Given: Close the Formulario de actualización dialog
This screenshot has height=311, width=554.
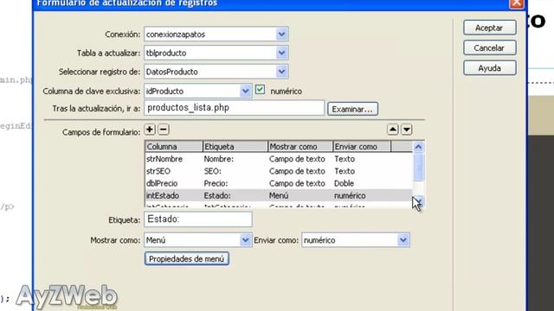Looking at the screenshot, I should tap(516, 3).
